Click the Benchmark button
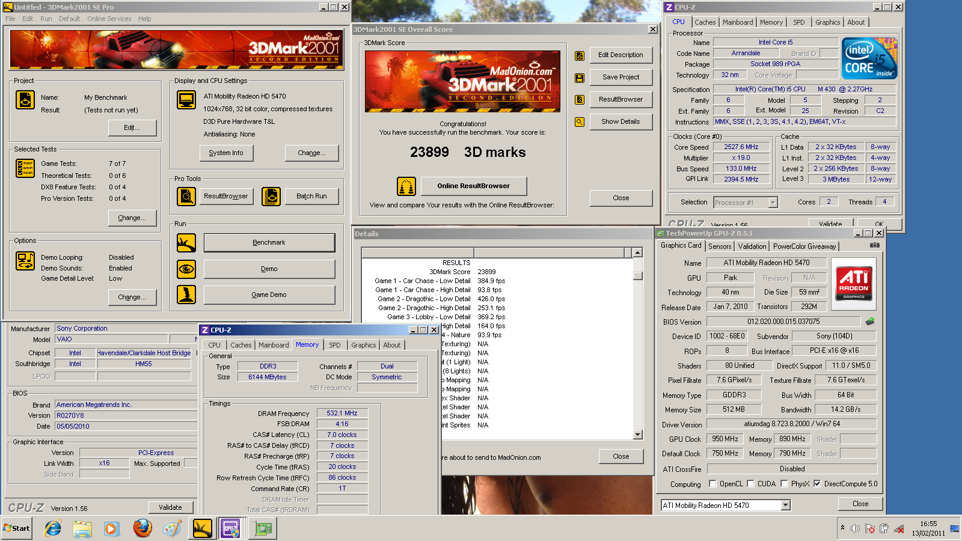 point(269,243)
